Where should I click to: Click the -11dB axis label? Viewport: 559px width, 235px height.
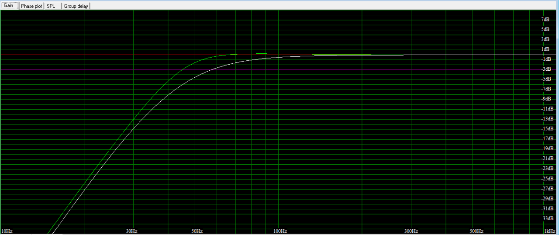(x=547, y=109)
